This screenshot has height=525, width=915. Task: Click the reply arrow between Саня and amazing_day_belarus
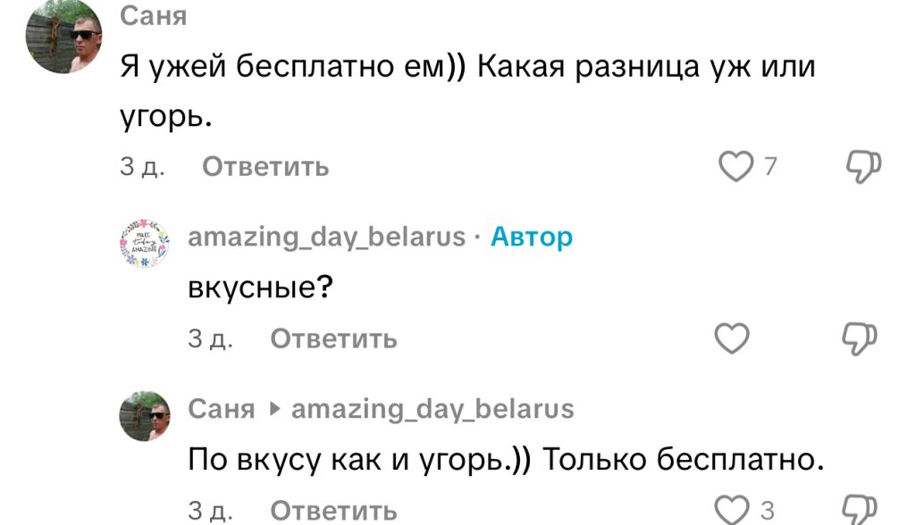tap(275, 408)
